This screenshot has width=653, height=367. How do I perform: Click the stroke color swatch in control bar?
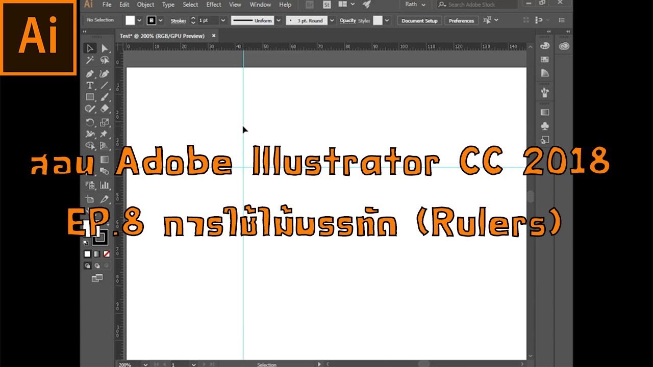(x=152, y=21)
